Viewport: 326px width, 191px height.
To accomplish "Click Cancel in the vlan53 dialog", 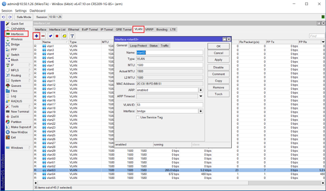I will (218, 53).
